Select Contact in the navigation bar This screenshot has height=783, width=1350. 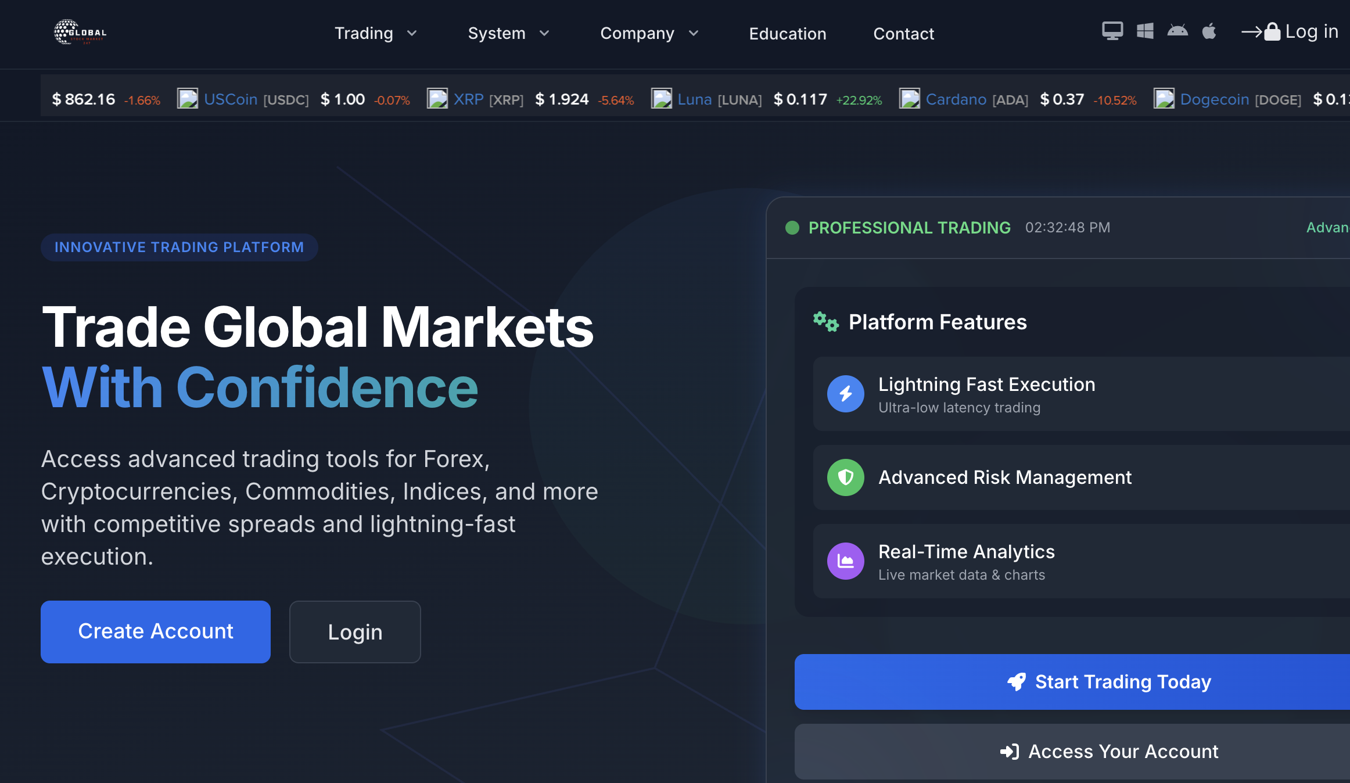pyautogui.click(x=903, y=34)
